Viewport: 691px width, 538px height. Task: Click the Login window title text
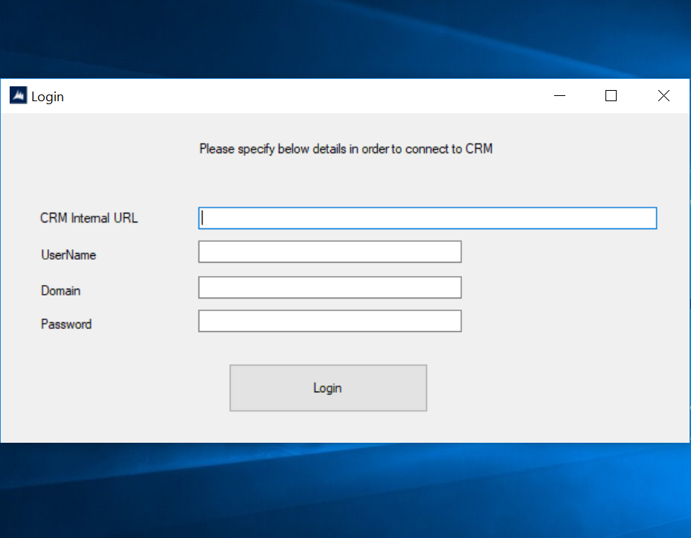click(48, 96)
